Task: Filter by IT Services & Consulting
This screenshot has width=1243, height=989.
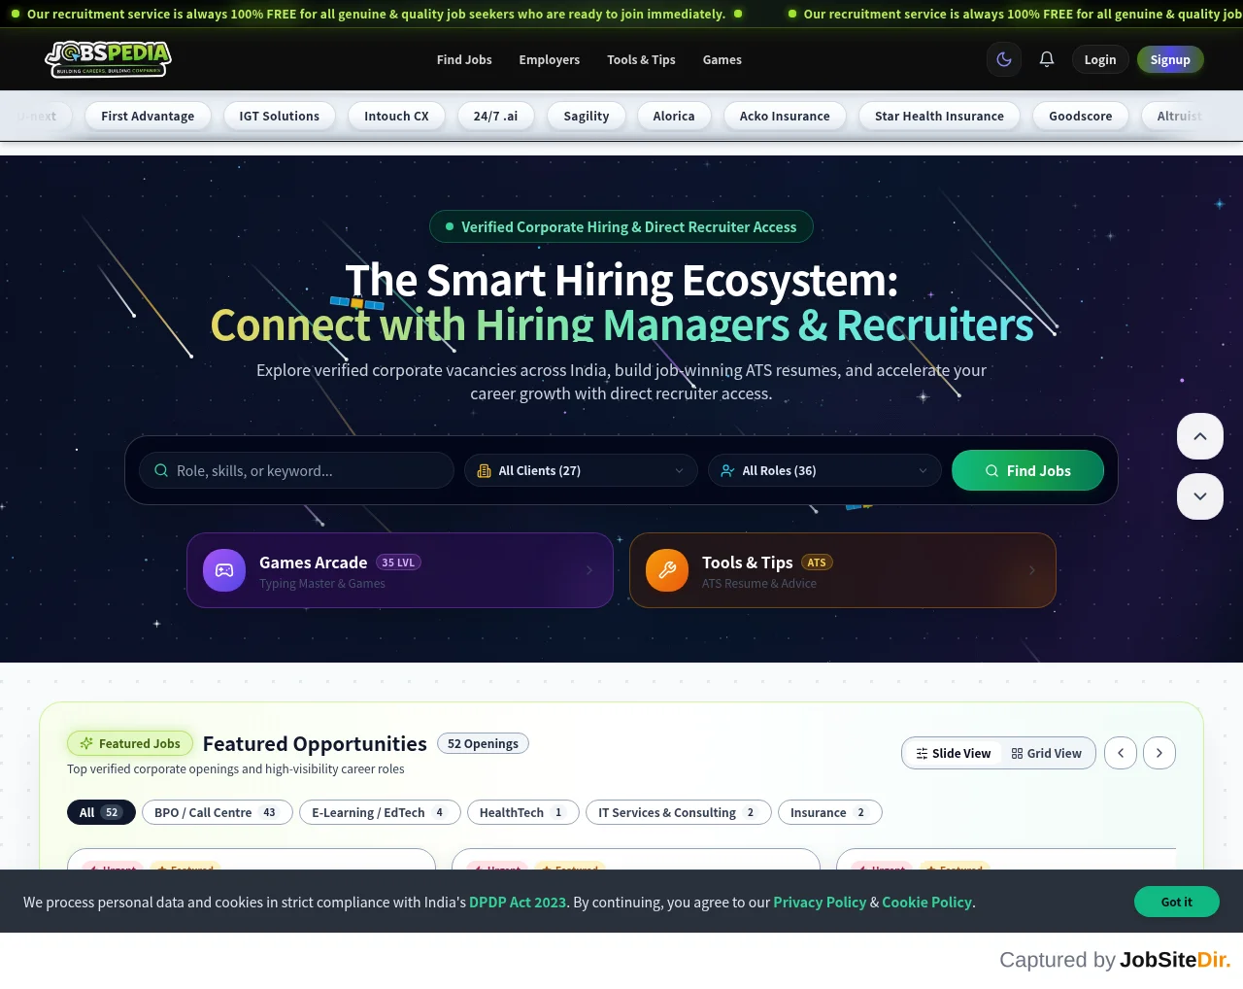Action: (679, 812)
